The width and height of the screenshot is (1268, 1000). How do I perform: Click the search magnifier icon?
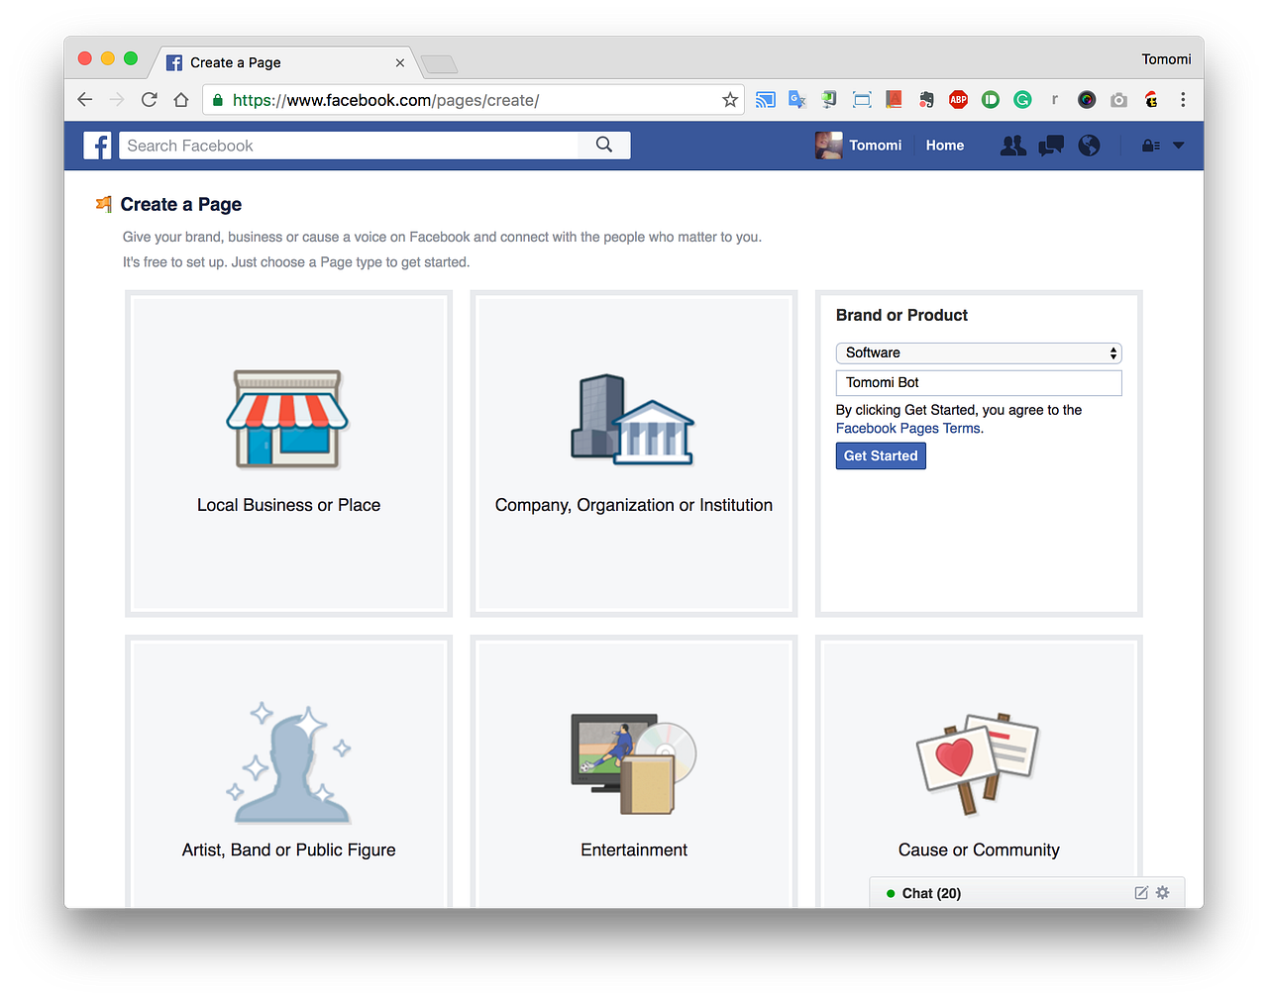coord(603,145)
